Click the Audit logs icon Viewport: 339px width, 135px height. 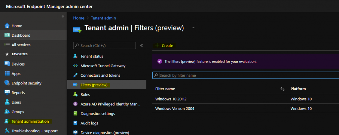[x=75, y=123]
